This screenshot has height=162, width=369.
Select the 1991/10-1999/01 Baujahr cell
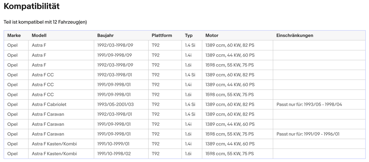point(113,144)
